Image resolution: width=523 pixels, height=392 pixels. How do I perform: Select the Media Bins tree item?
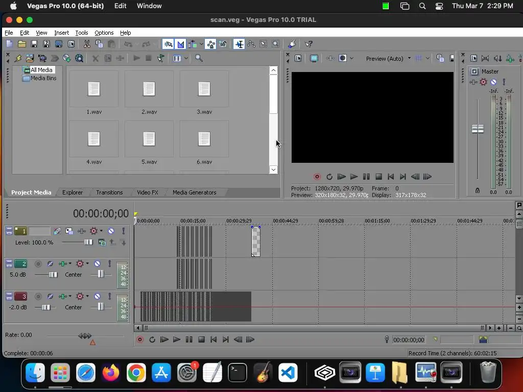[40, 78]
